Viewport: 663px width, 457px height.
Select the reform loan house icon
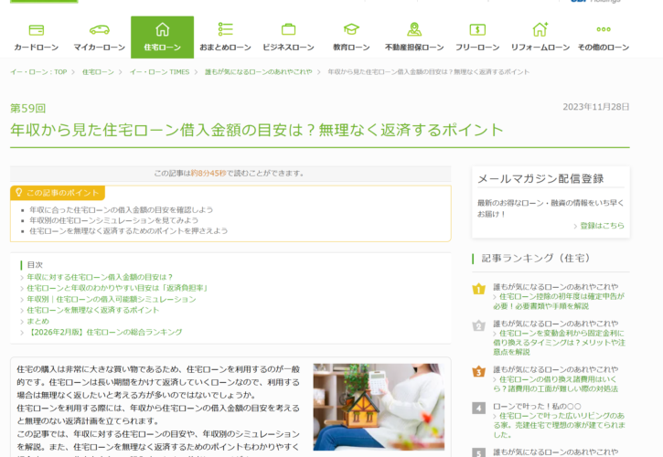point(540,29)
